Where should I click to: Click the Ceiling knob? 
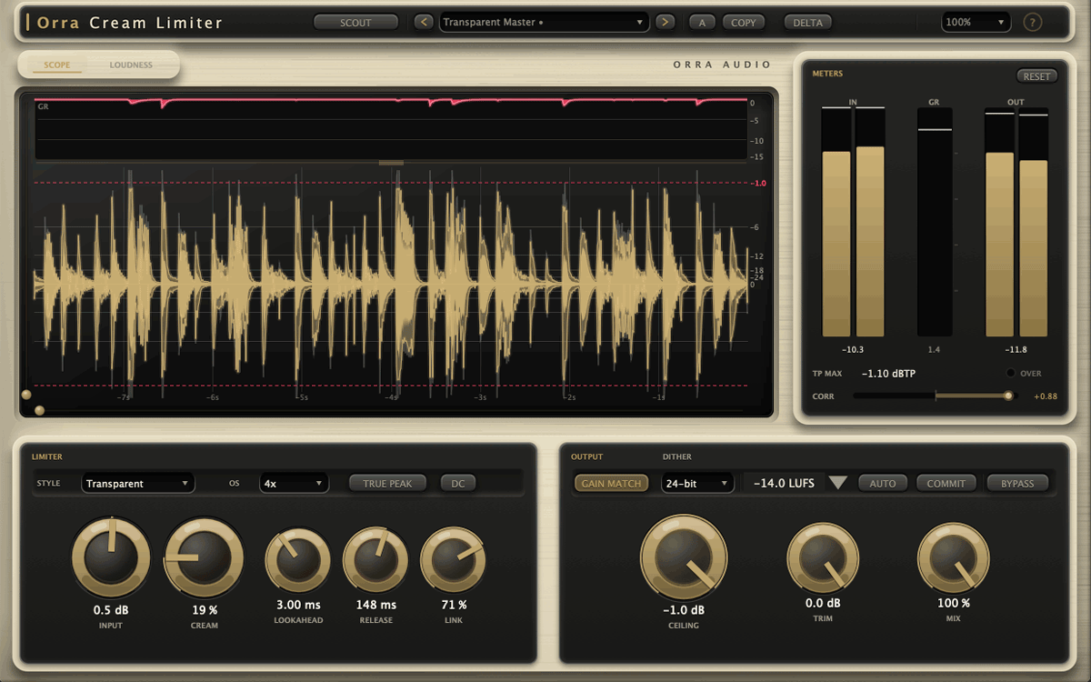pyautogui.click(x=684, y=557)
